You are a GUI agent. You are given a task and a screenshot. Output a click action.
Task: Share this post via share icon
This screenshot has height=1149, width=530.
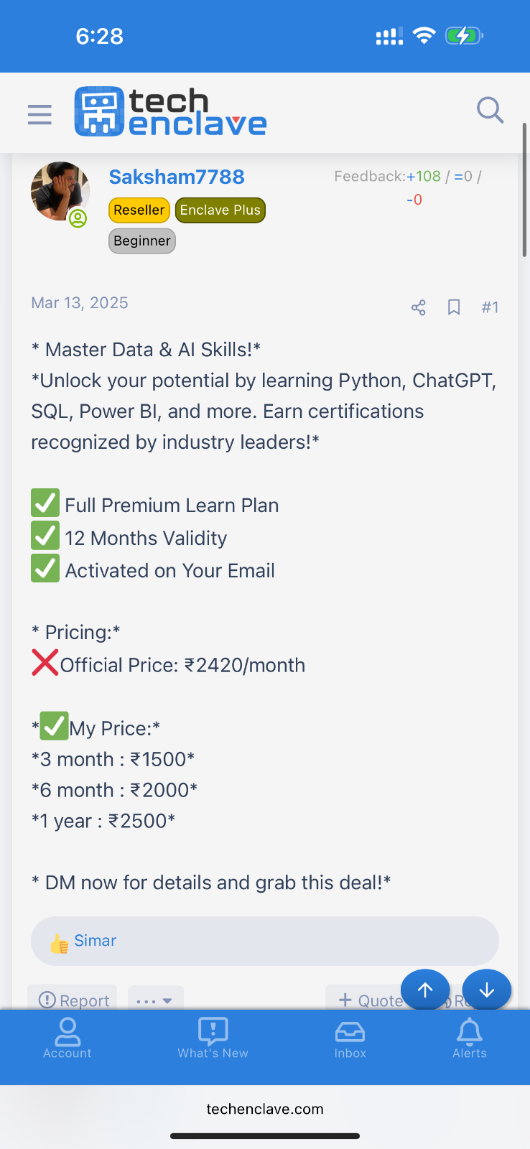419,307
